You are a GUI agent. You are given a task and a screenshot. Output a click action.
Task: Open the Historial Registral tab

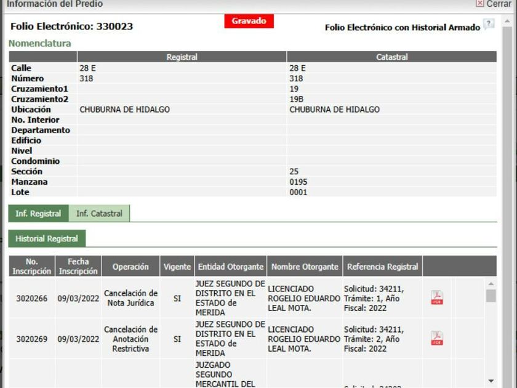pos(47,238)
